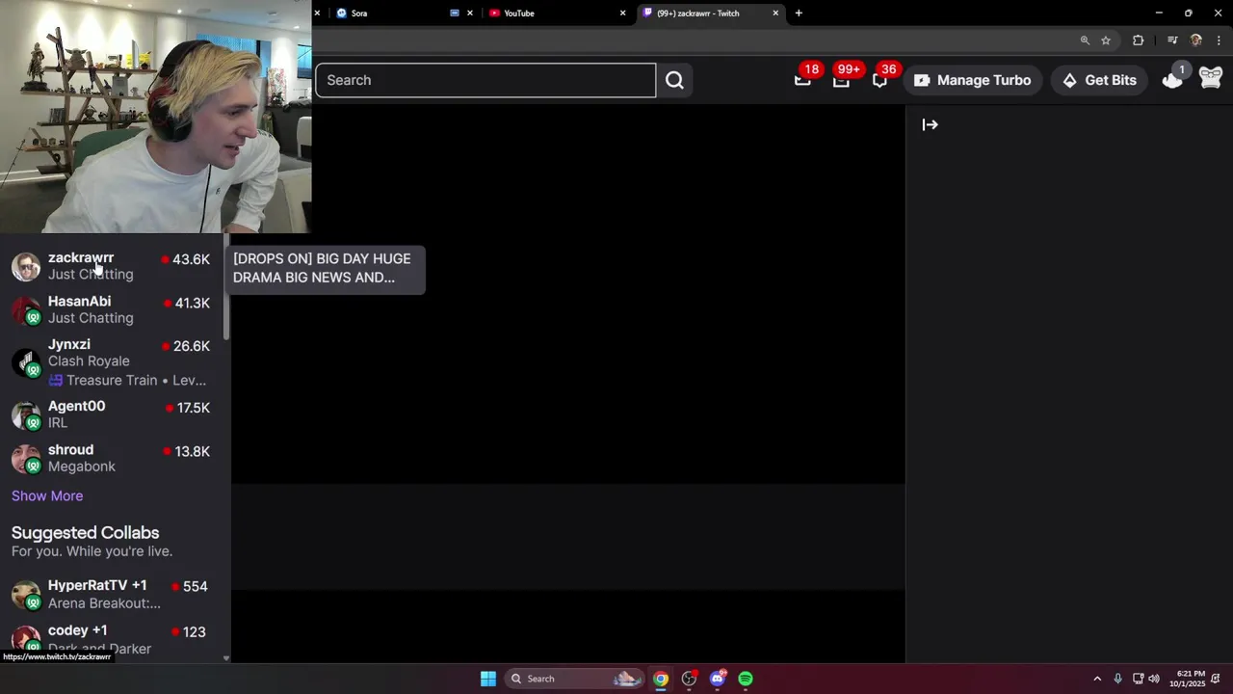This screenshot has width=1233, height=694.
Task: Click the microphone tray icon
Action: (1117, 679)
